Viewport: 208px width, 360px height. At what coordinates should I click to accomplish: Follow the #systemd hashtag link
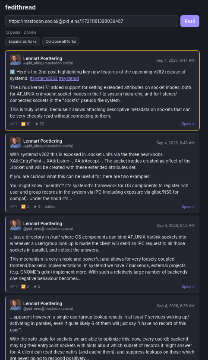click(x=69, y=79)
